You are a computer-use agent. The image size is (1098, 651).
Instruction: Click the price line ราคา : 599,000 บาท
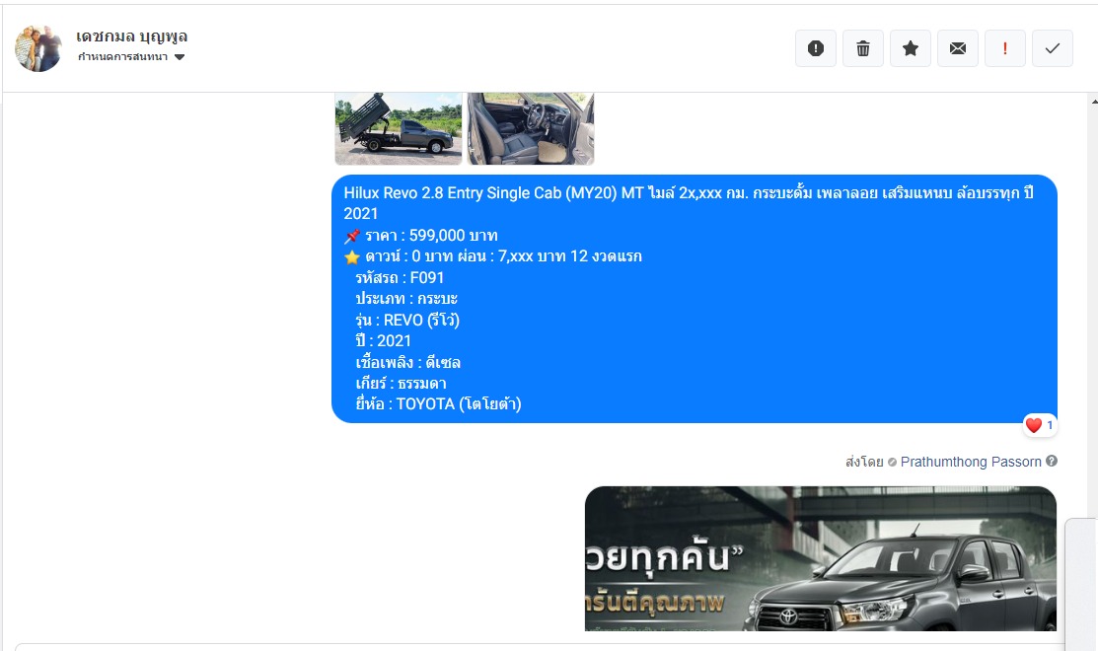(421, 235)
